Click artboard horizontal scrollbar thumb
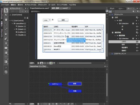The height and width of the screenshot is (105, 140). 75,63
